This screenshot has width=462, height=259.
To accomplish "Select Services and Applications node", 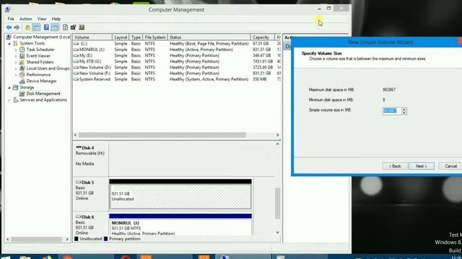I will coord(43,100).
